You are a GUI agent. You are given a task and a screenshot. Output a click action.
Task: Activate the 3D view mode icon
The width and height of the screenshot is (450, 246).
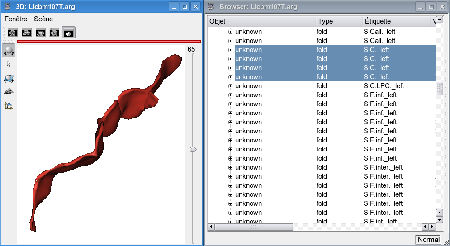pyautogui.click(x=69, y=33)
